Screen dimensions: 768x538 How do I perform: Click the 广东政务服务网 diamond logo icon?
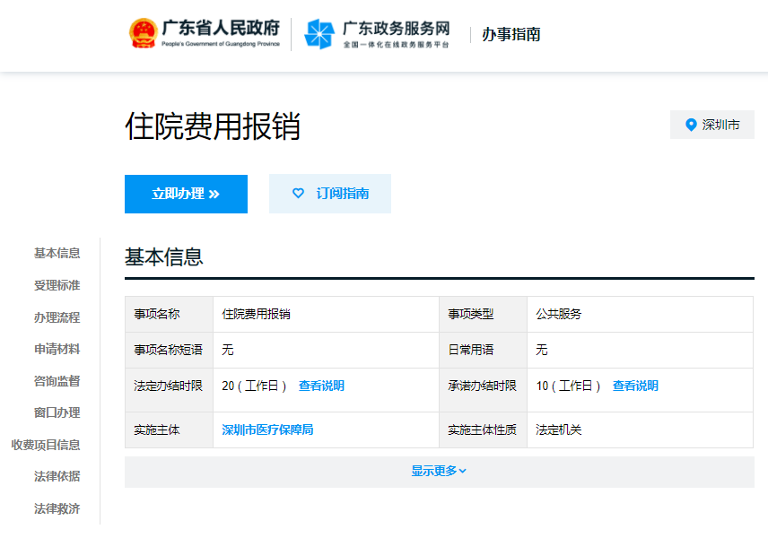point(319,33)
